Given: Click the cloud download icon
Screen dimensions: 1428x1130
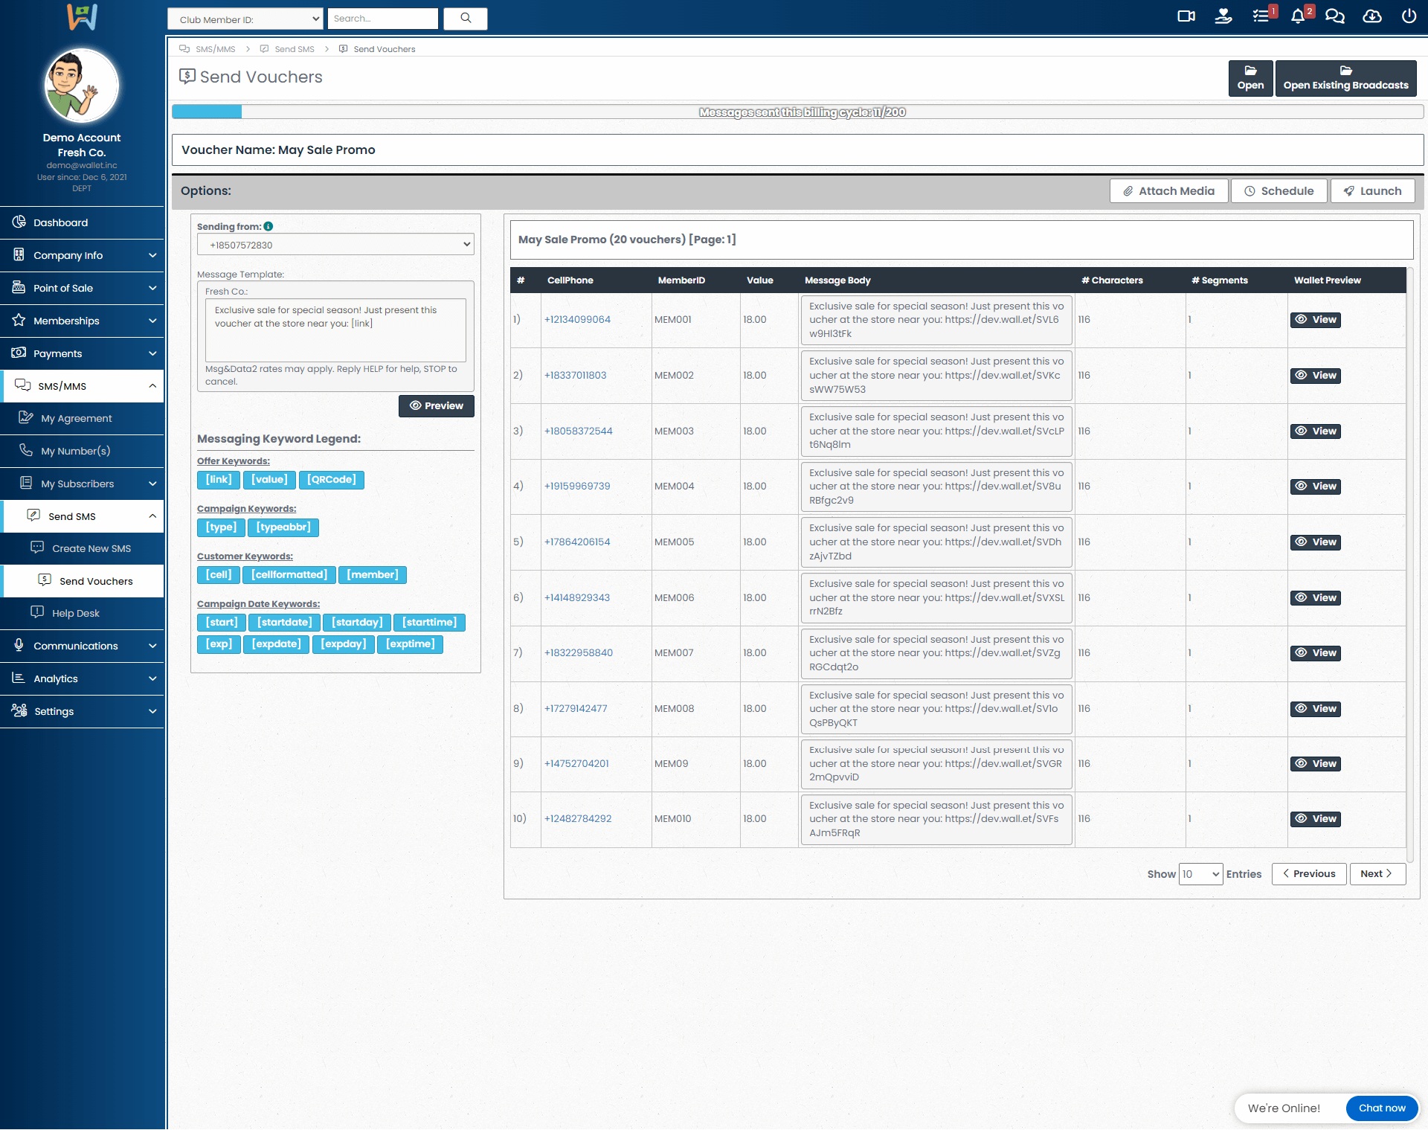Looking at the screenshot, I should pos(1372,16).
